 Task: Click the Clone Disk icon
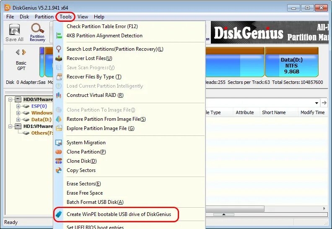pos(59,161)
